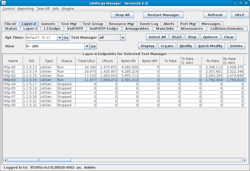Click the Restart Manager button
Image resolution: width=250 pixels, height=171 pixels.
click(x=163, y=15)
